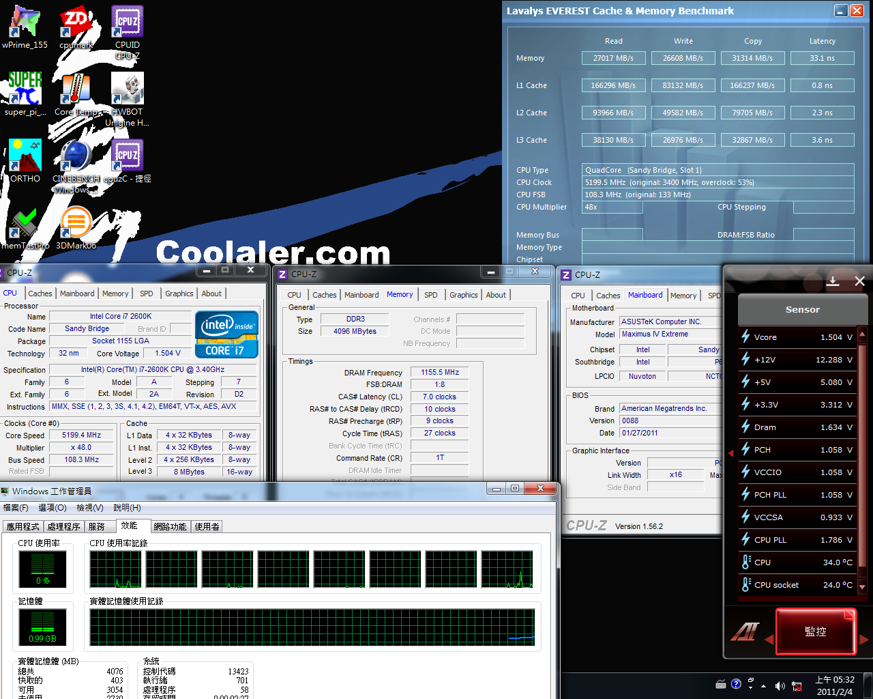Open the Caches tab in left CPU-Z window

(x=40, y=294)
